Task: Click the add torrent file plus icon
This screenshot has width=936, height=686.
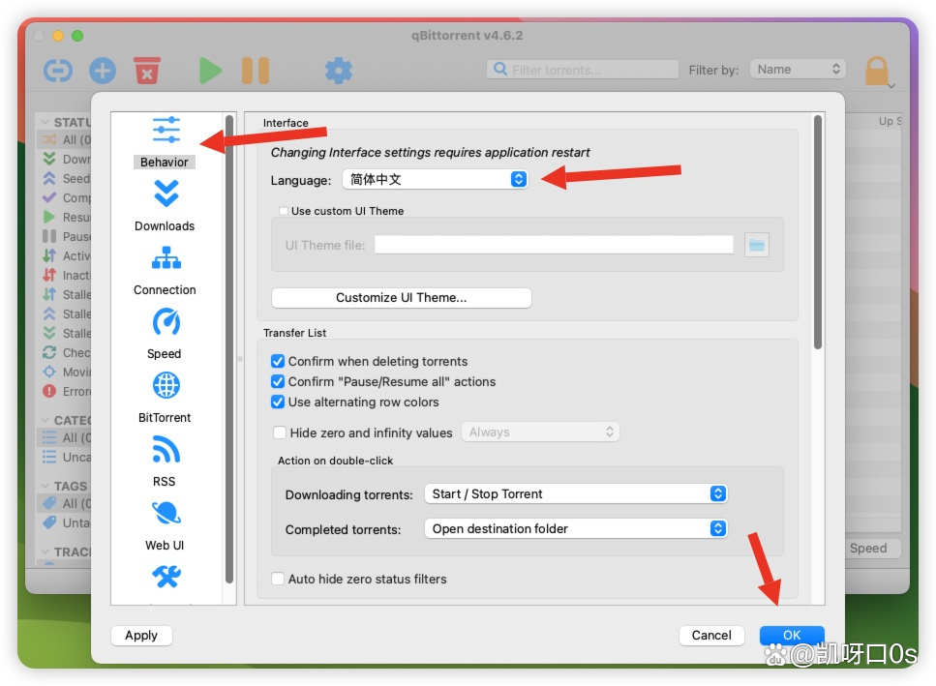Action: coord(103,71)
